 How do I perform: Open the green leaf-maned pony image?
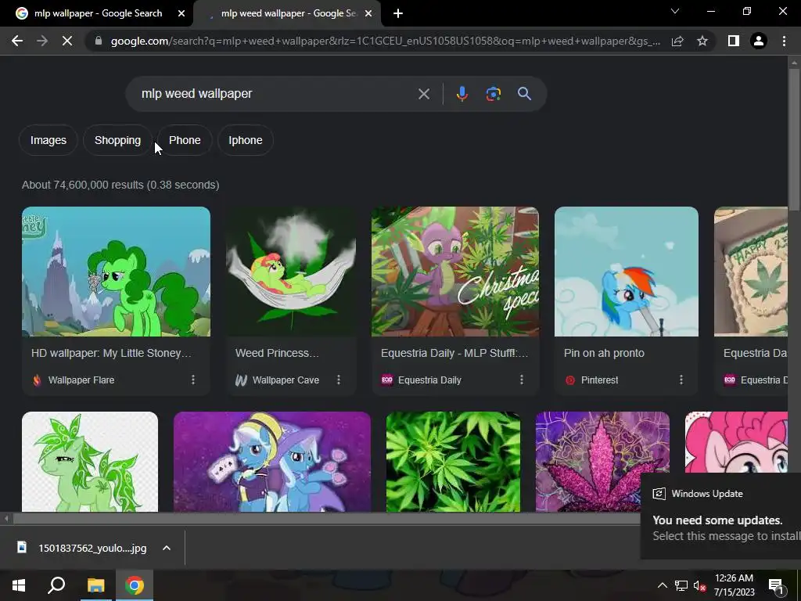point(90,462)
